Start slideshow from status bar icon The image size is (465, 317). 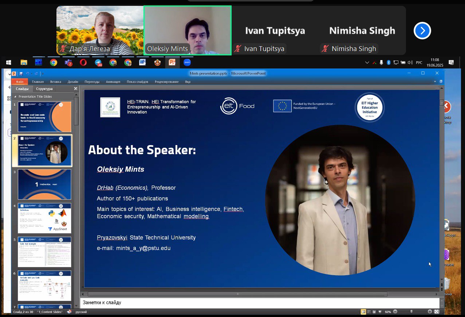click(380, 312)
